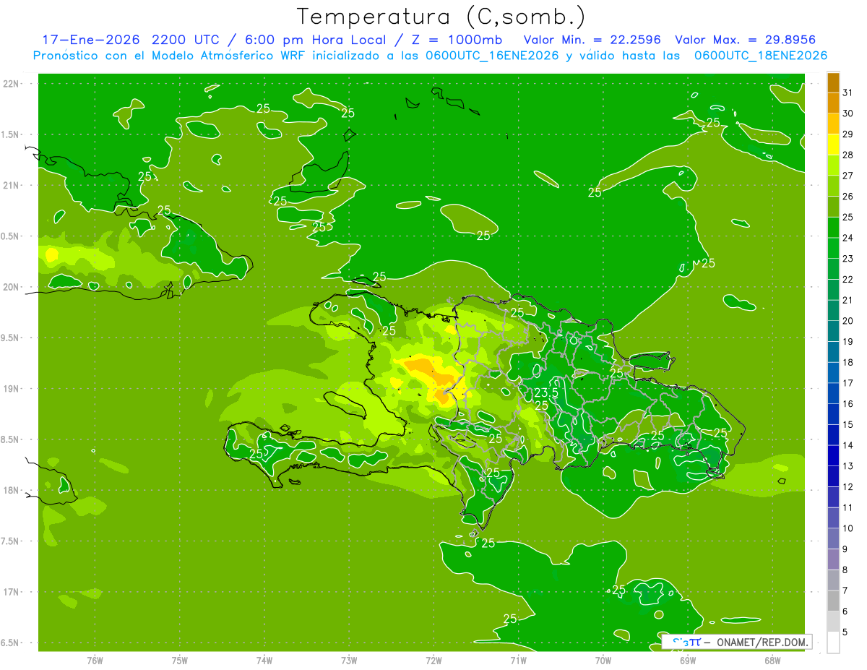Click the 'ONAMET/REP.DOM.' credit label

coord(762,642)
